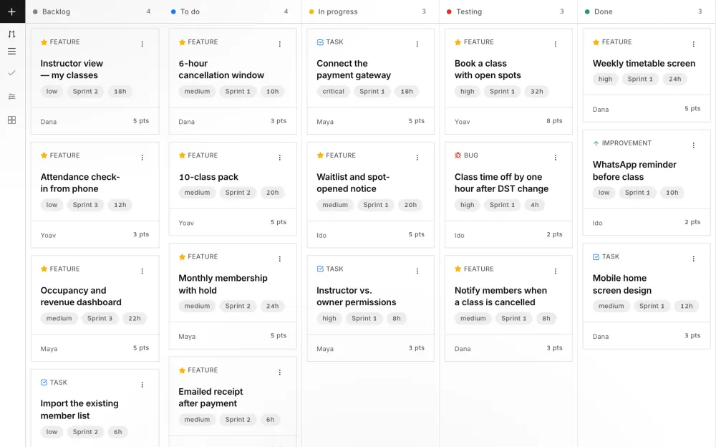Click assignee Maya on Monthly membership card
716x447 pixels.
pyautogui.click(x=187, y=337)
